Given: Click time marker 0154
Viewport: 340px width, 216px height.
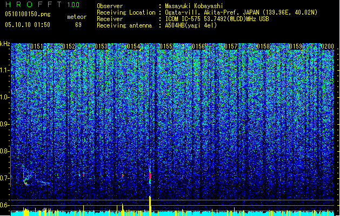Looking at the screenshot, I should coord(134,46).
